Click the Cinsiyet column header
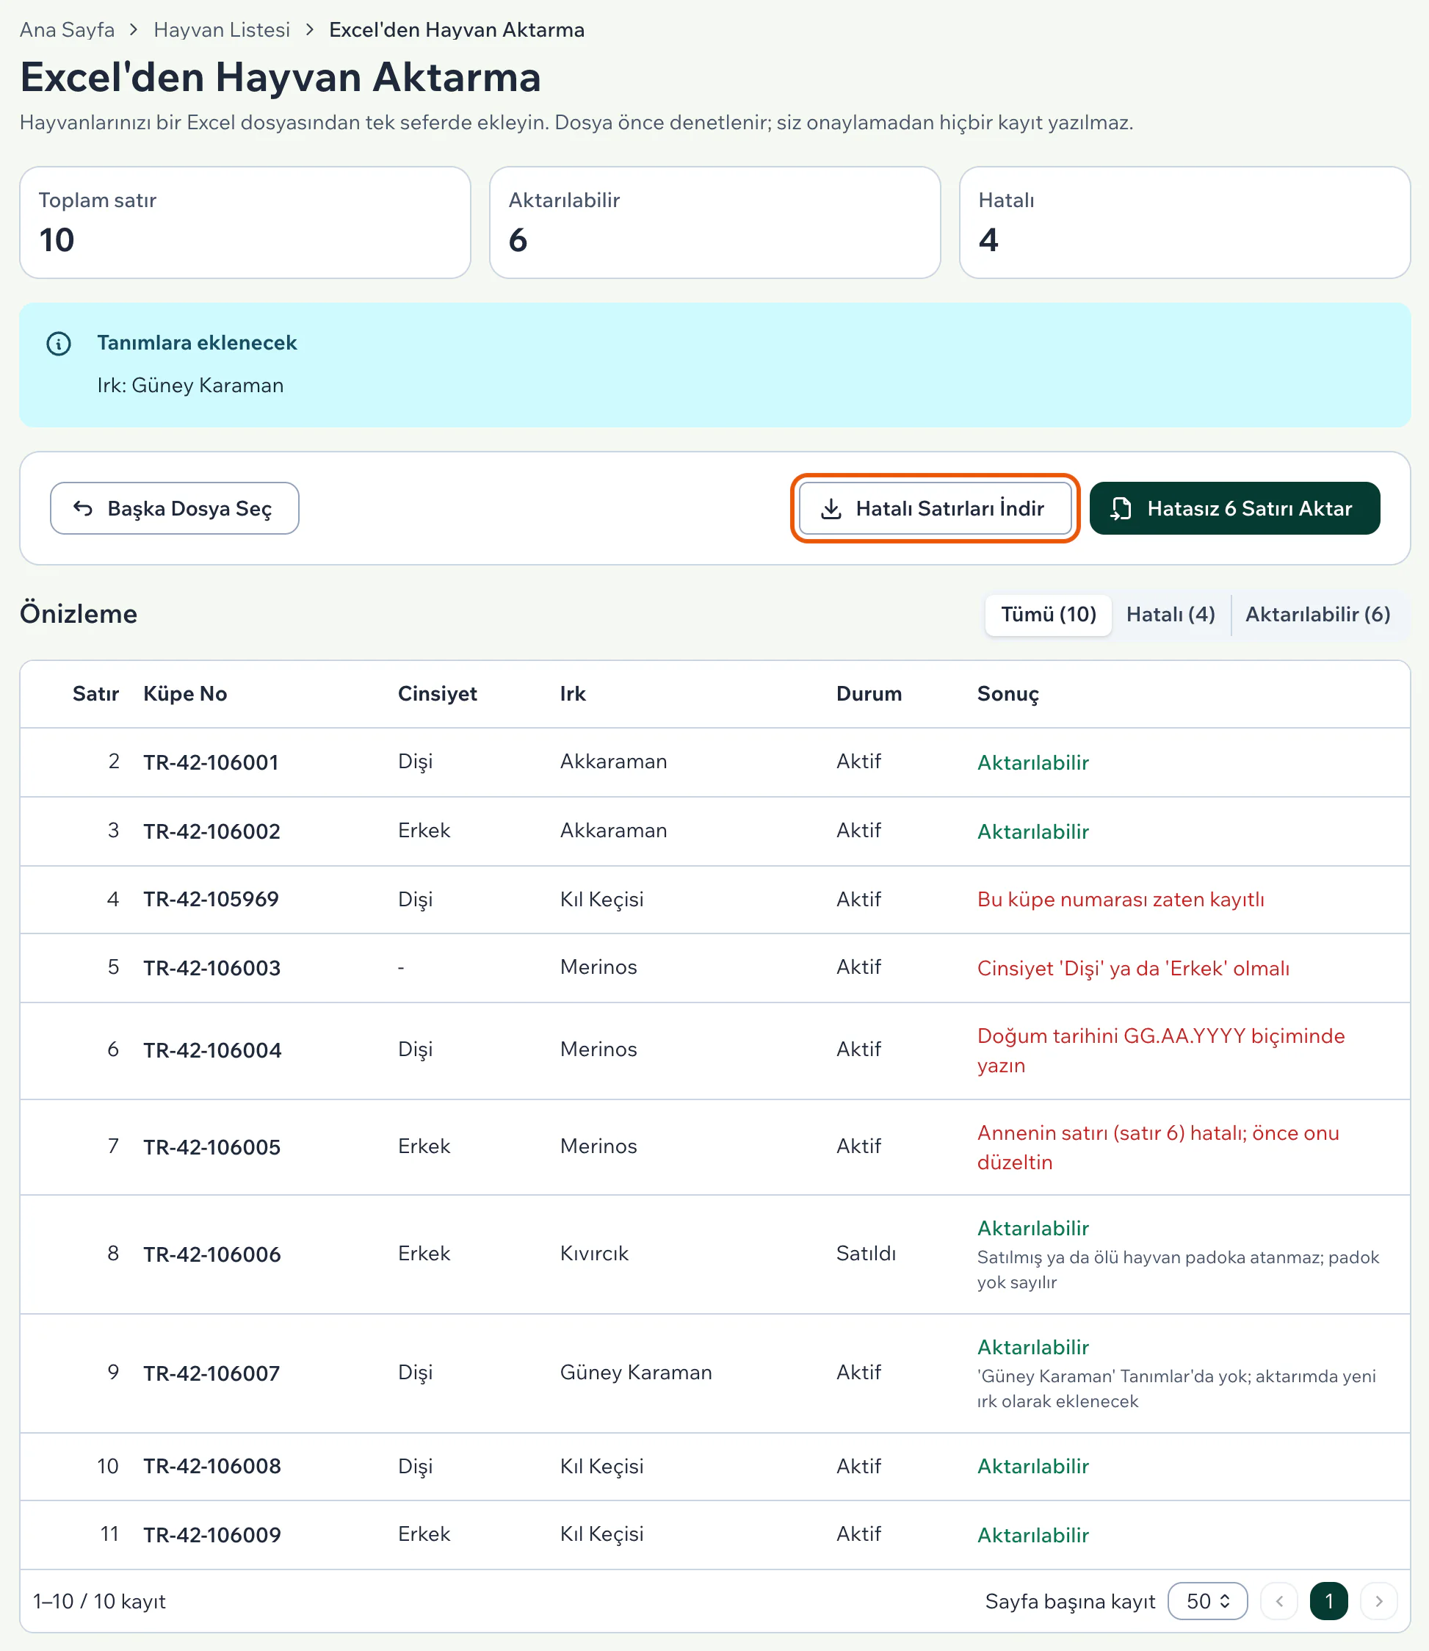Viewport: 1429px width, 1651px height. pyautogui.click(x=437, y=694)
